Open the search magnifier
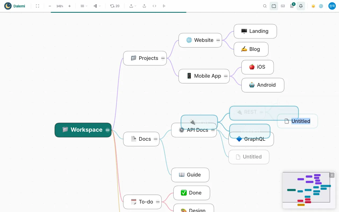This screenshot has height=212, width=339. (x=265, y=6)
